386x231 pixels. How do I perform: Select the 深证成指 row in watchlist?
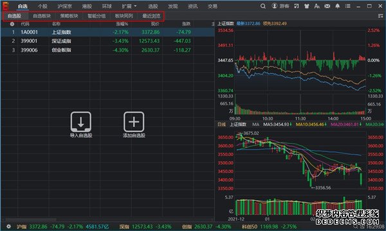[107, 41]
